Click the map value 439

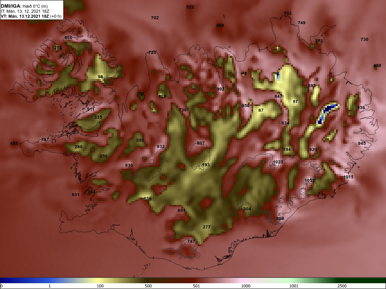[x=377, y=66]
